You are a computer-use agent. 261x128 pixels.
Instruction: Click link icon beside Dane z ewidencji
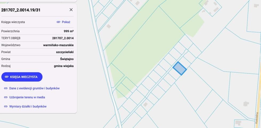click(6, 88)
